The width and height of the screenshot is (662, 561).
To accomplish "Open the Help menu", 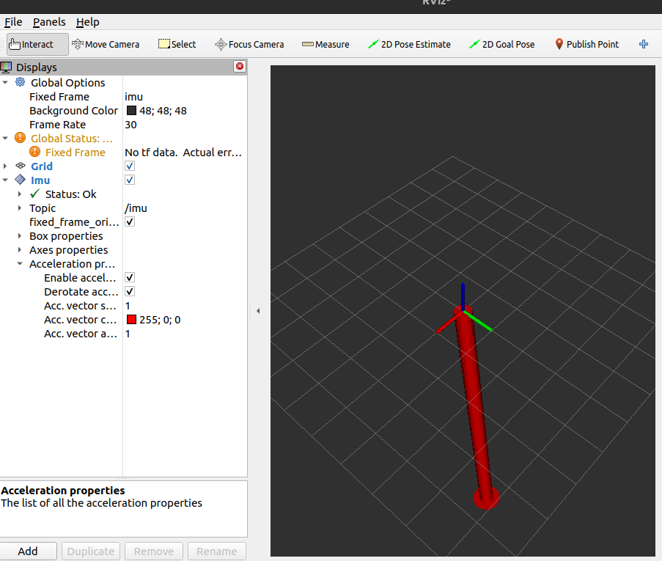I will [x=88, y=22].
